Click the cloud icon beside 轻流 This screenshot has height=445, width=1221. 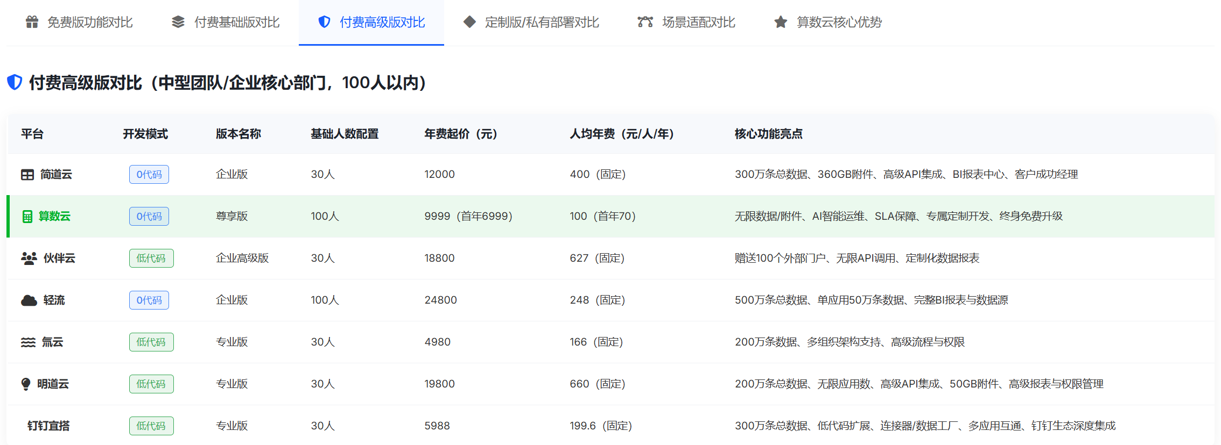29,300
